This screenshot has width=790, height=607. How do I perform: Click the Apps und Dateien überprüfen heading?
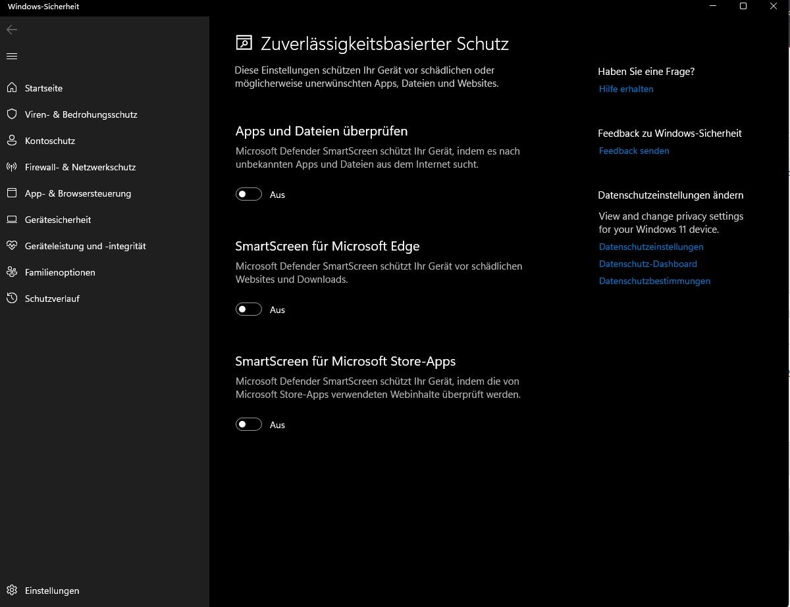[321, 131]
